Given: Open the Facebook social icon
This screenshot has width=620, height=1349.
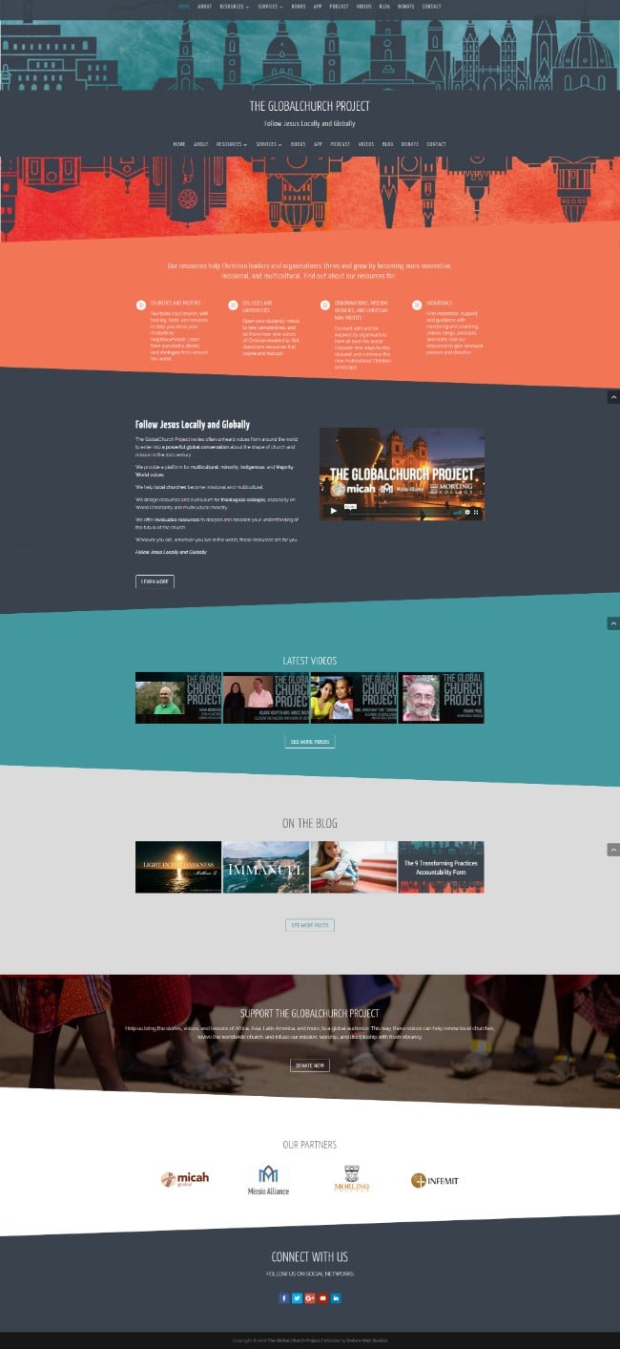Looking at the screenshot, I should point(283,1298).
